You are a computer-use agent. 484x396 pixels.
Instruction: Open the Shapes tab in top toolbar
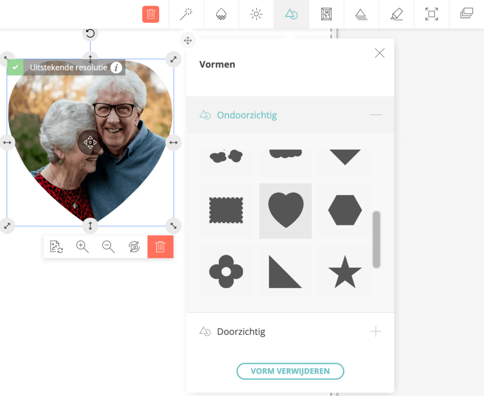tap(291, 14)
